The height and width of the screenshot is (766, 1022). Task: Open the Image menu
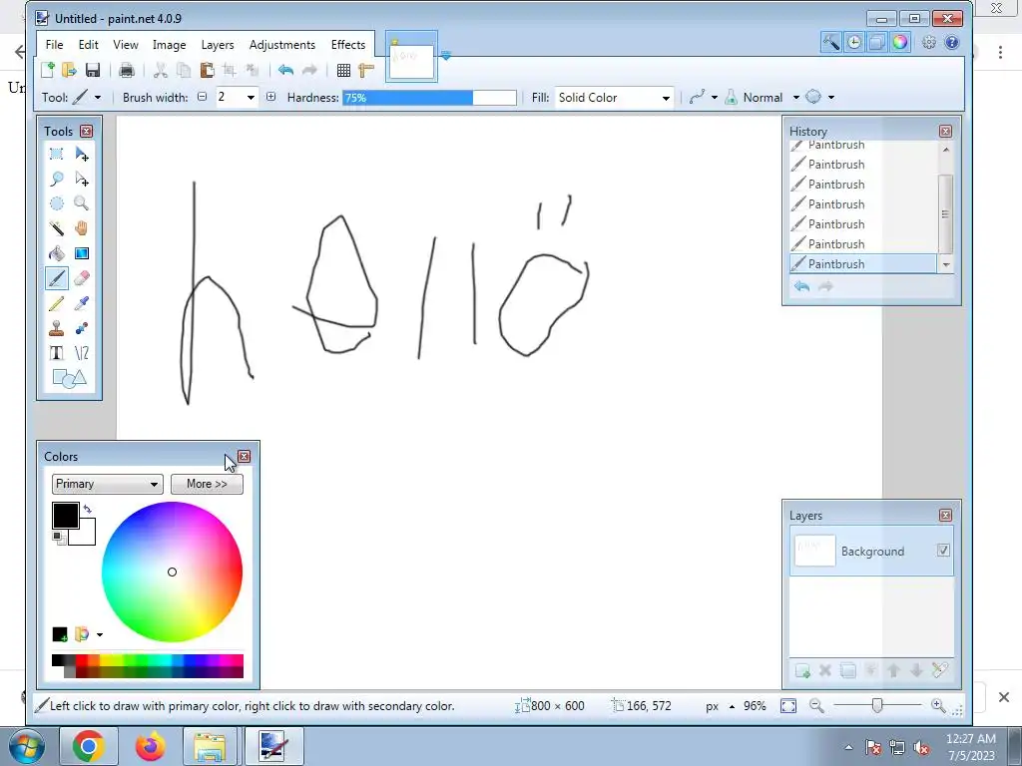(169, 44)
